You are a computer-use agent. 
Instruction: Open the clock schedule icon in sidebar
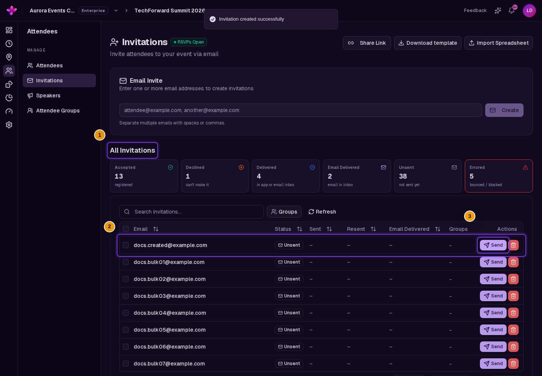pos(9,44)
